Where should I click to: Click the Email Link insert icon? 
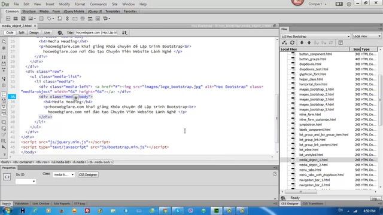pos(75,19)
